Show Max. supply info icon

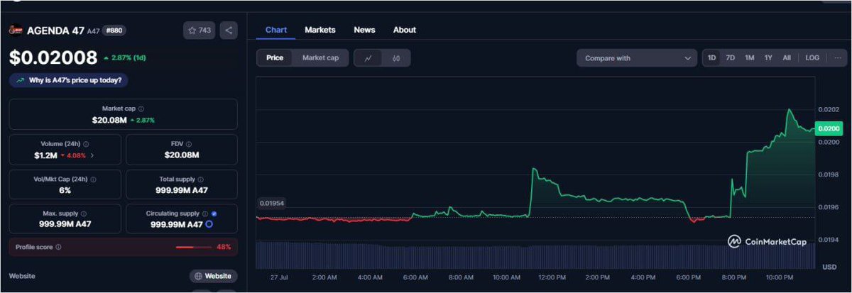84,213
